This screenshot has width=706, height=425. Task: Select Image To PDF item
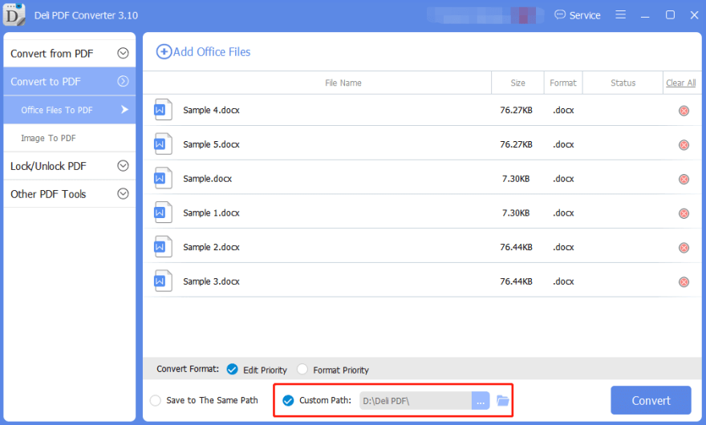(x=69, y=138)
